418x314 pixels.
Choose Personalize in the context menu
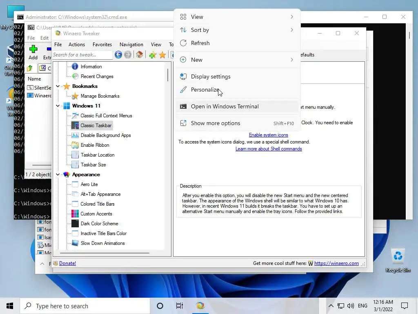(237, 90)
